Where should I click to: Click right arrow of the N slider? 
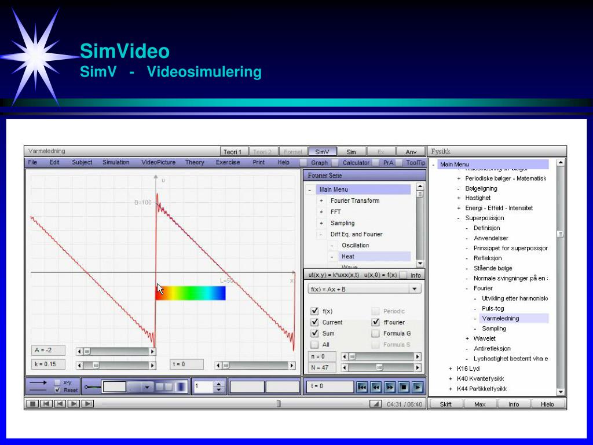[418, 367]
